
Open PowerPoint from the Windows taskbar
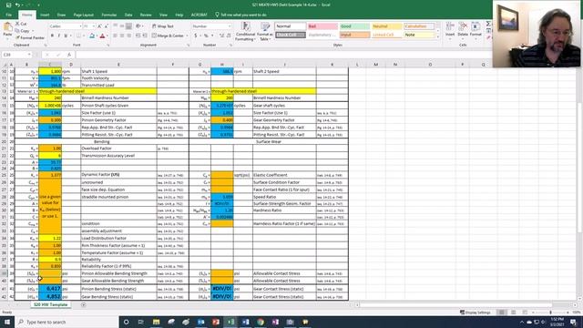[216, 322]
